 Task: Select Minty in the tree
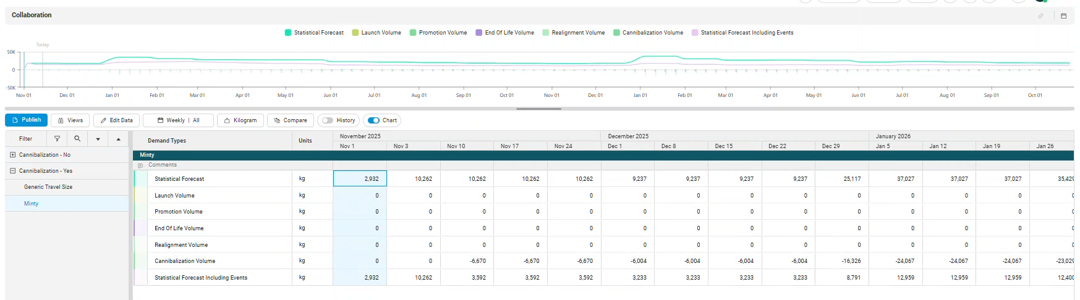click(x=31, y=204)
